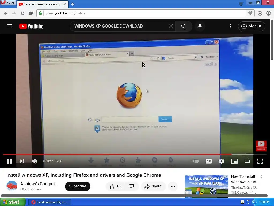Switch to theater mode
Image resolution: width=274 pixels, height=206 pixels.
(247, 161)
